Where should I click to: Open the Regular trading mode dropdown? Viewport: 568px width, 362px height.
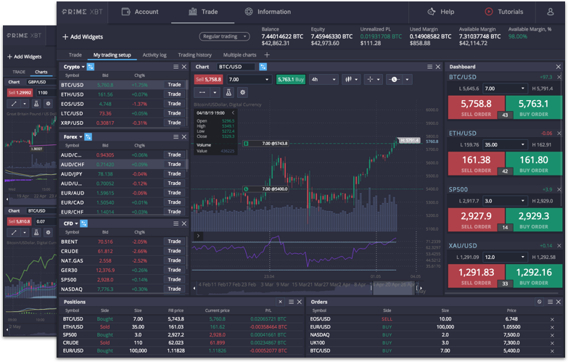(224, 36)
